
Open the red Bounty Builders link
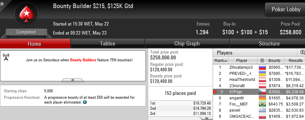click(83, 60)
